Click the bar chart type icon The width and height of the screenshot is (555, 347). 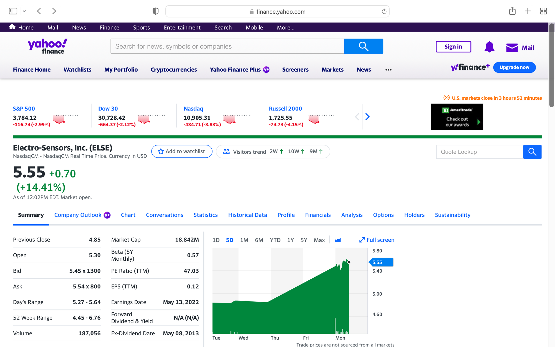[x=338, y=240]
